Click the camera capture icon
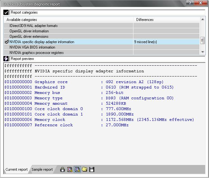 click(x=62, y=169)
